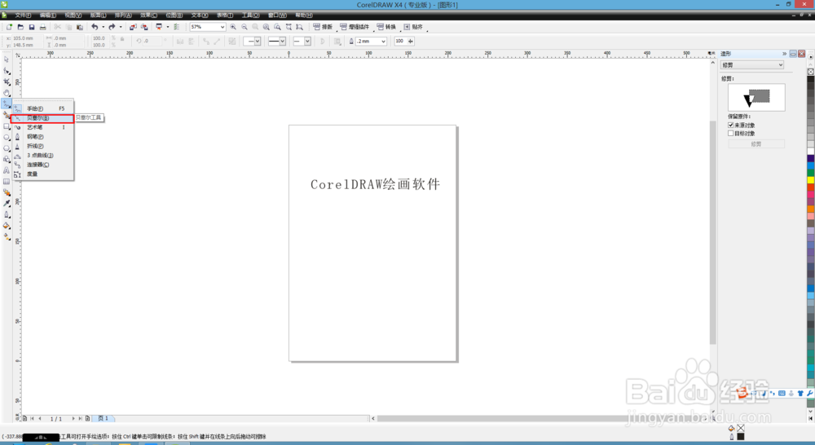Open the 文件(F) menu
The image size is (815, 445).
pyautogui.click(x=23, y=15)
